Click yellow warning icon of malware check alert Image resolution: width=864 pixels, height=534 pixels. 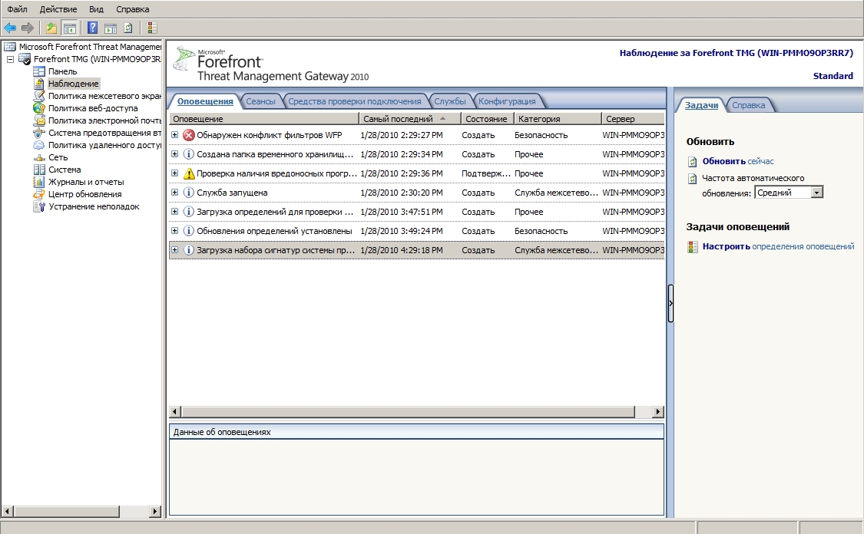click(188, 173)
